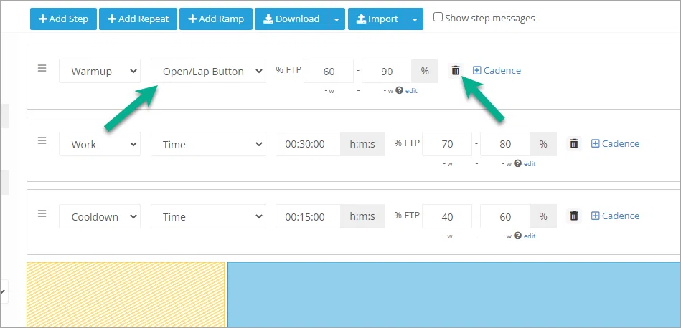Focus the Work low FTP field 70
681x328 pixels.
pos(447,144)
